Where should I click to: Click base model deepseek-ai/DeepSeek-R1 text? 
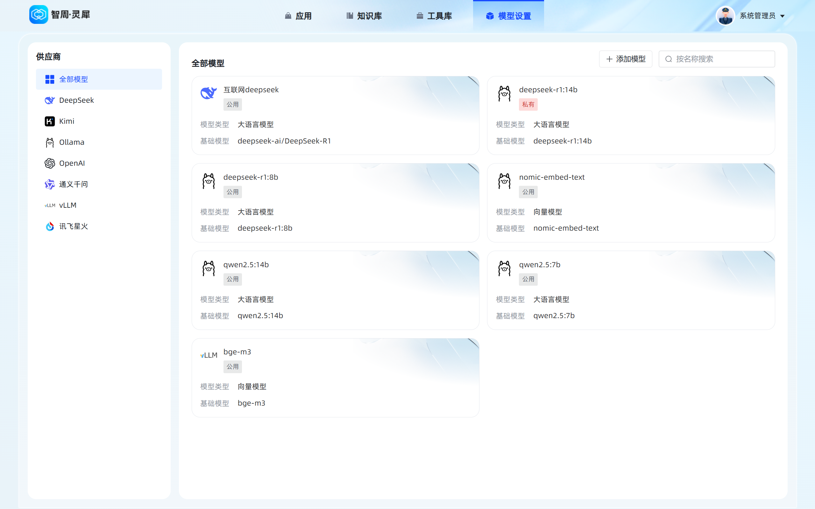tap(284, 141)
